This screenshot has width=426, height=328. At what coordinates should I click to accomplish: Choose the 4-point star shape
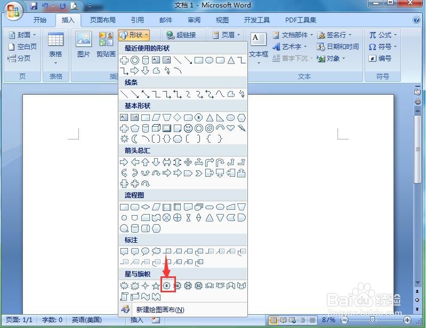click(146, 285)
